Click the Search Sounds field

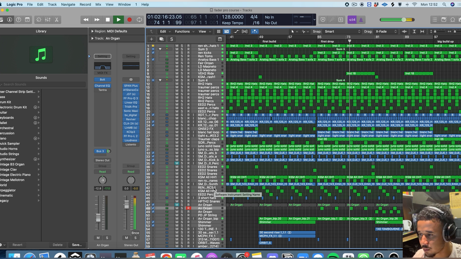pyautogui.click(x=43, y=84)
